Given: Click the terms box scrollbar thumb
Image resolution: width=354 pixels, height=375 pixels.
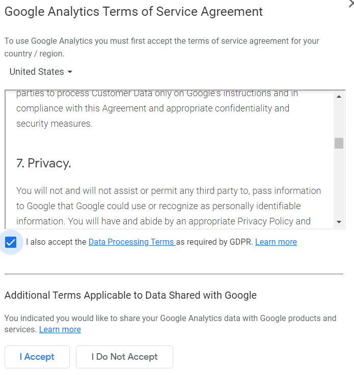Looking at the screenshot, I should point(339,143).
